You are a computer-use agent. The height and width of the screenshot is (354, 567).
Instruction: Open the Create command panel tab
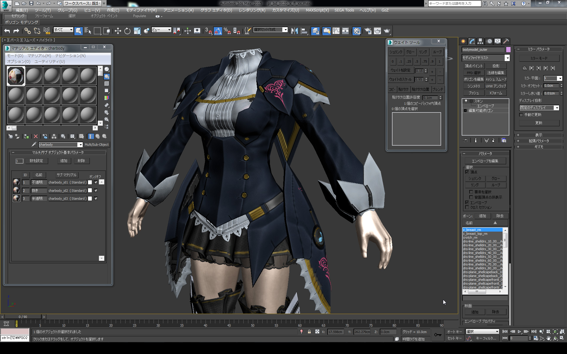(463, 41)
